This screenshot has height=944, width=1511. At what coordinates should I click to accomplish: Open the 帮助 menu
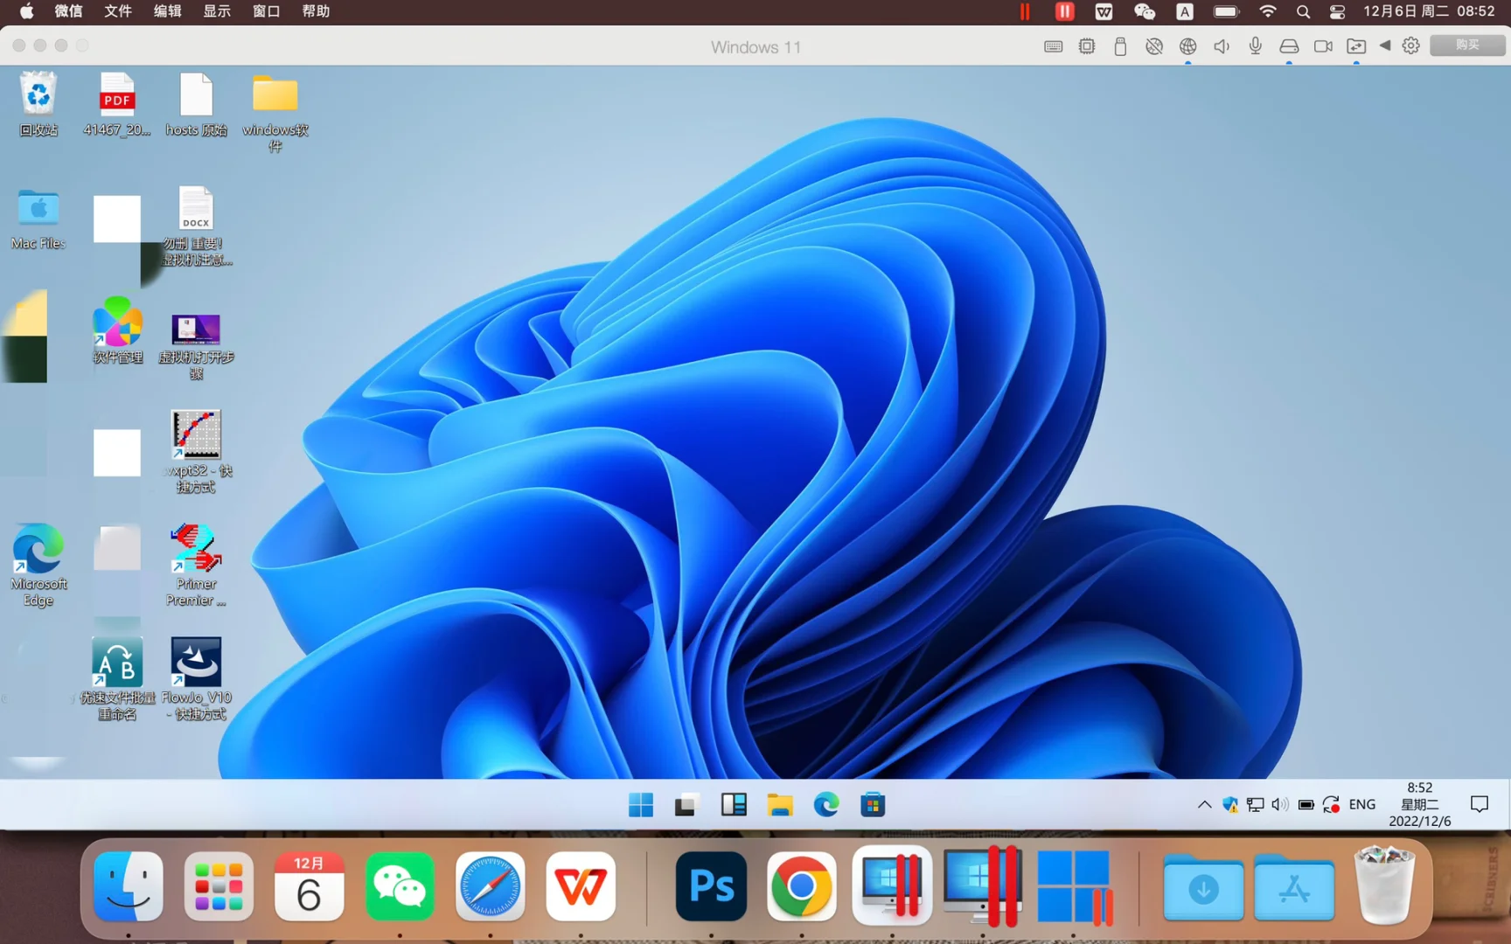point(316,11)
